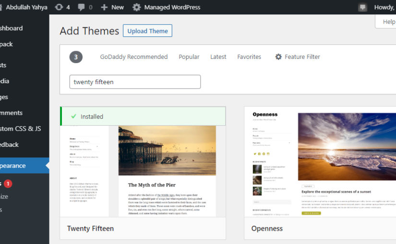Open Customize submenu item

pyautogui.click(x=4, y=197)
